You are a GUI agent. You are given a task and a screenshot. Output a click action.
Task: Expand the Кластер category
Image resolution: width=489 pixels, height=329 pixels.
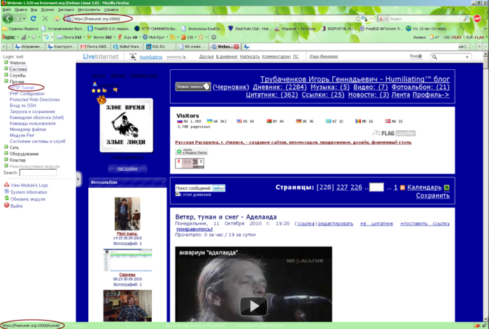[6, 159]
